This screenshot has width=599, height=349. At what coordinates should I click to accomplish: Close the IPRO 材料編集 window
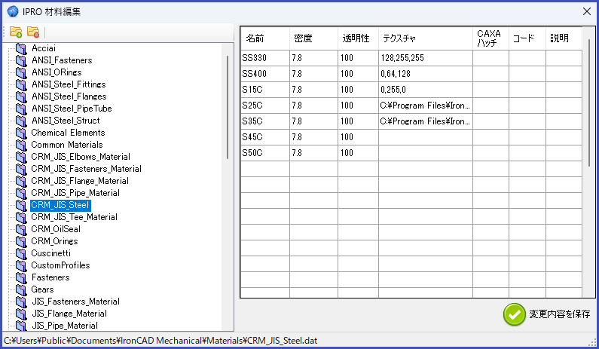pyautogui.click(x=587, y=11)
